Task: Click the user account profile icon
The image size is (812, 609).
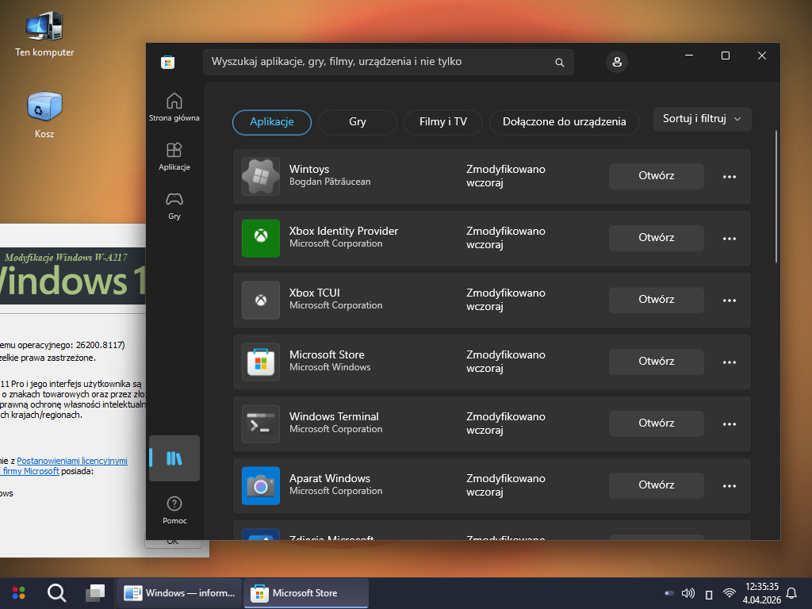Action: (616, 62)
